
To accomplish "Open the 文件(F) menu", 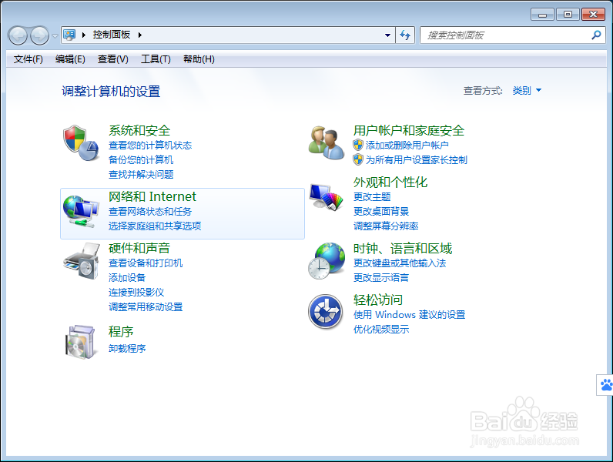I will click(28, 59).
